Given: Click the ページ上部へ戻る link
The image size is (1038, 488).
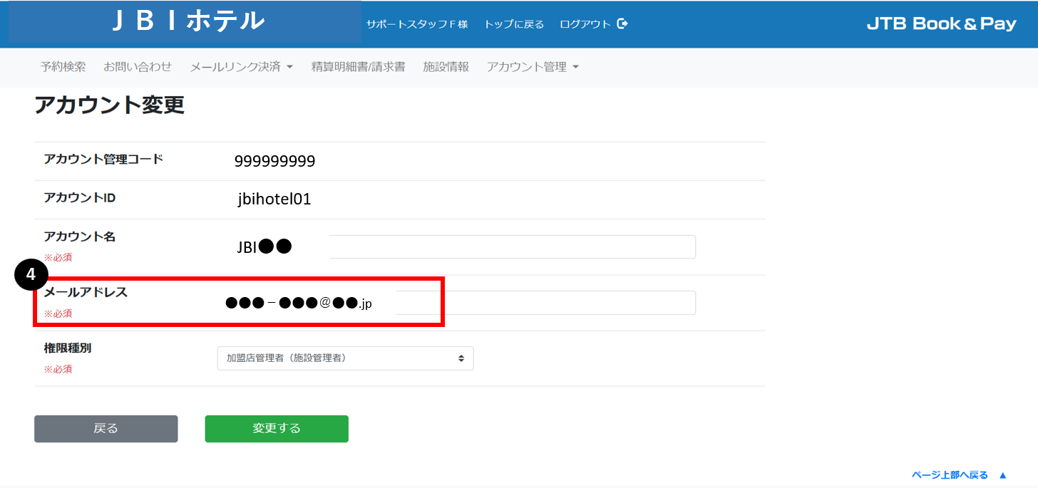Looking at the screenshot, I should point(950,475).
